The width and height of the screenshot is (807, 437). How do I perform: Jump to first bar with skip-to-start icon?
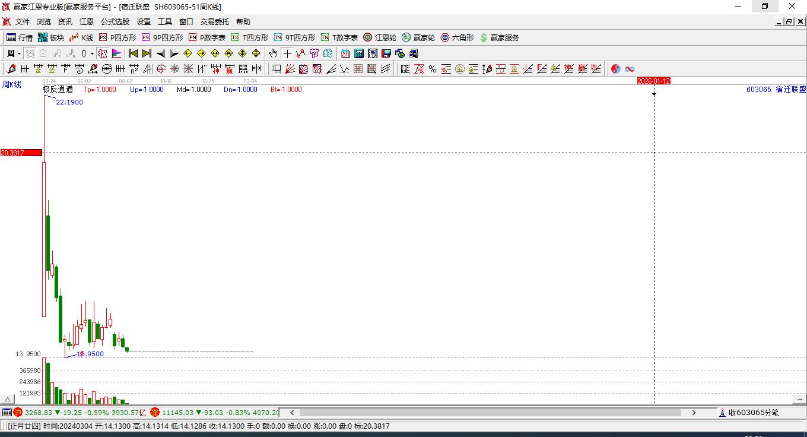(x=133, y=53)
